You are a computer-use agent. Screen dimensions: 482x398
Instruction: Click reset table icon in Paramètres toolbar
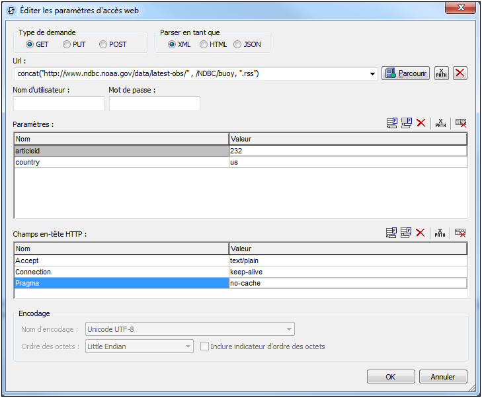tap(460, 124)
